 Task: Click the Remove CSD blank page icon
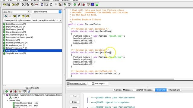point(46,4)
